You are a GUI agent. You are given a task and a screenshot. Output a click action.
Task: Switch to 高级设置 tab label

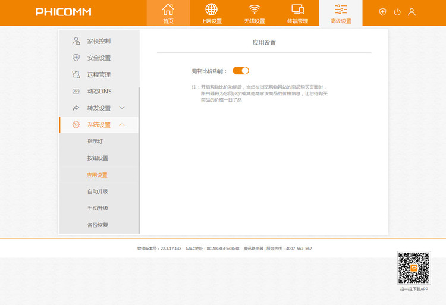(341, 21)
